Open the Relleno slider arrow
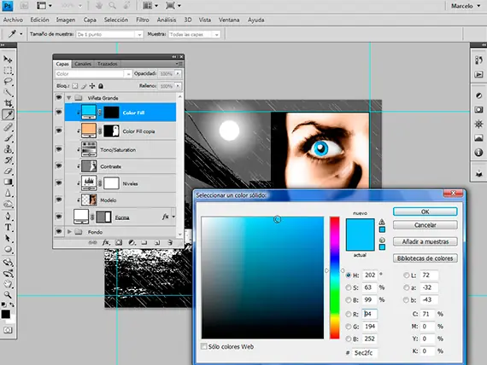The height and width of the screenshot is (365, 487). (178, 86)
